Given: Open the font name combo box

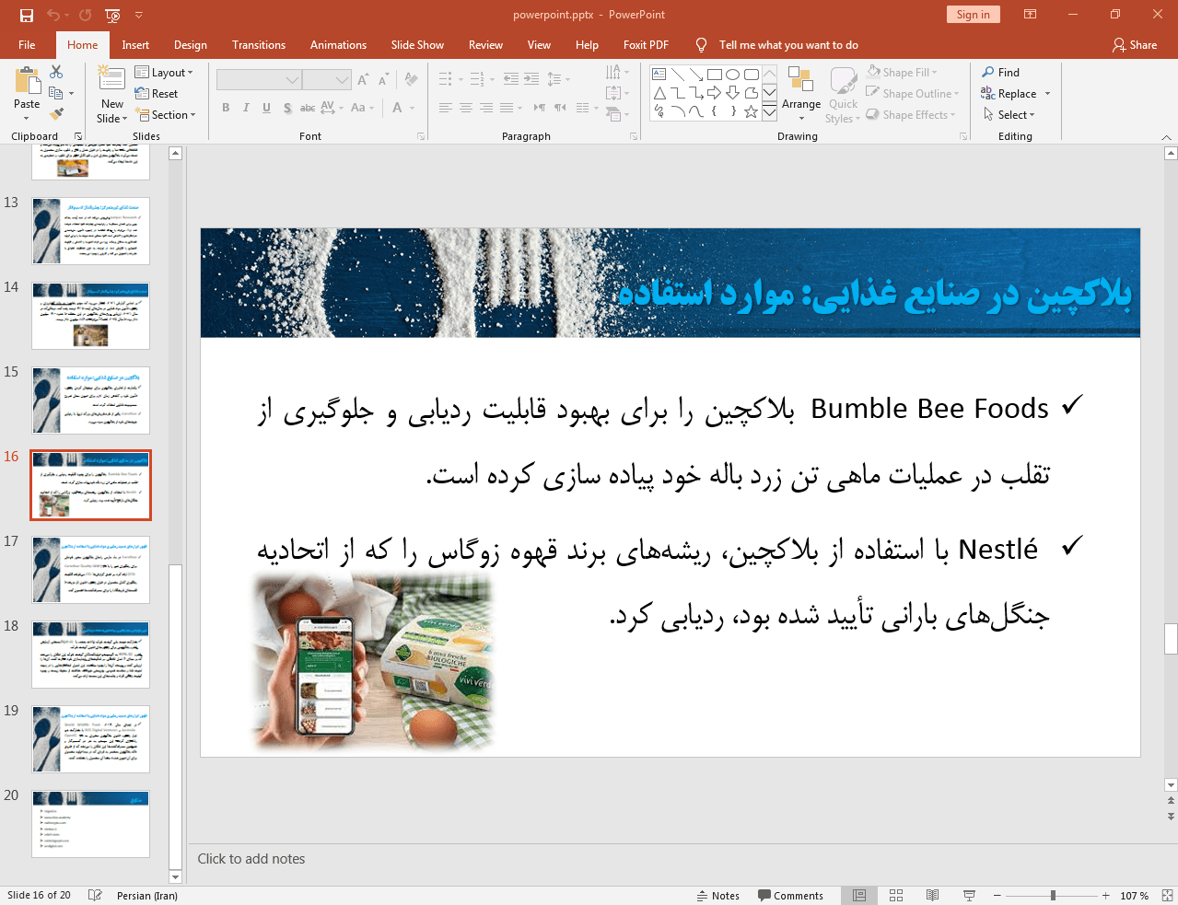Looking at the screenshot, I should (x=259, y=80).
